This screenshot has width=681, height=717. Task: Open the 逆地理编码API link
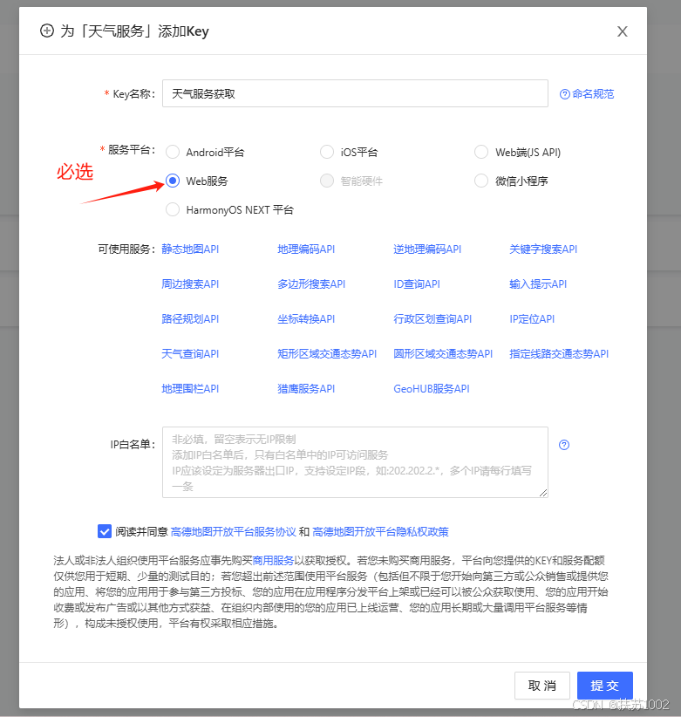(427, 249)
